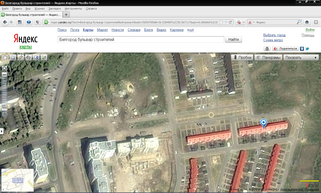Click the blue map marker pin
This screenshot has width=321, height=193.
263,123
